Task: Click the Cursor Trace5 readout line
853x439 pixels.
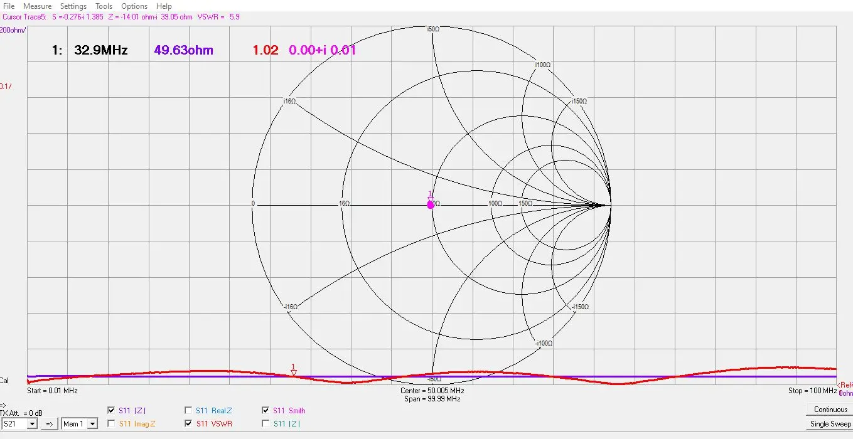Action: click(x=121, y=17)
